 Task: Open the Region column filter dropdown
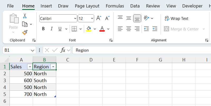point(53,67)
